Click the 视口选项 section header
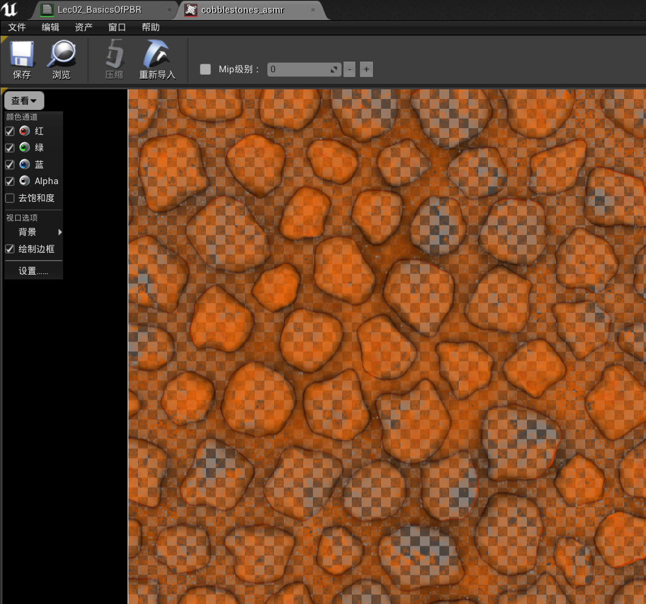This screenshot has width=646, height=604. tap(22, 218)
